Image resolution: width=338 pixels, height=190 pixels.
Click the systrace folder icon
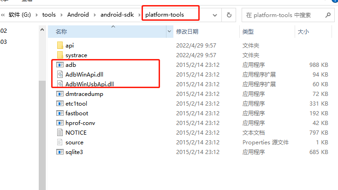[60, 55]
